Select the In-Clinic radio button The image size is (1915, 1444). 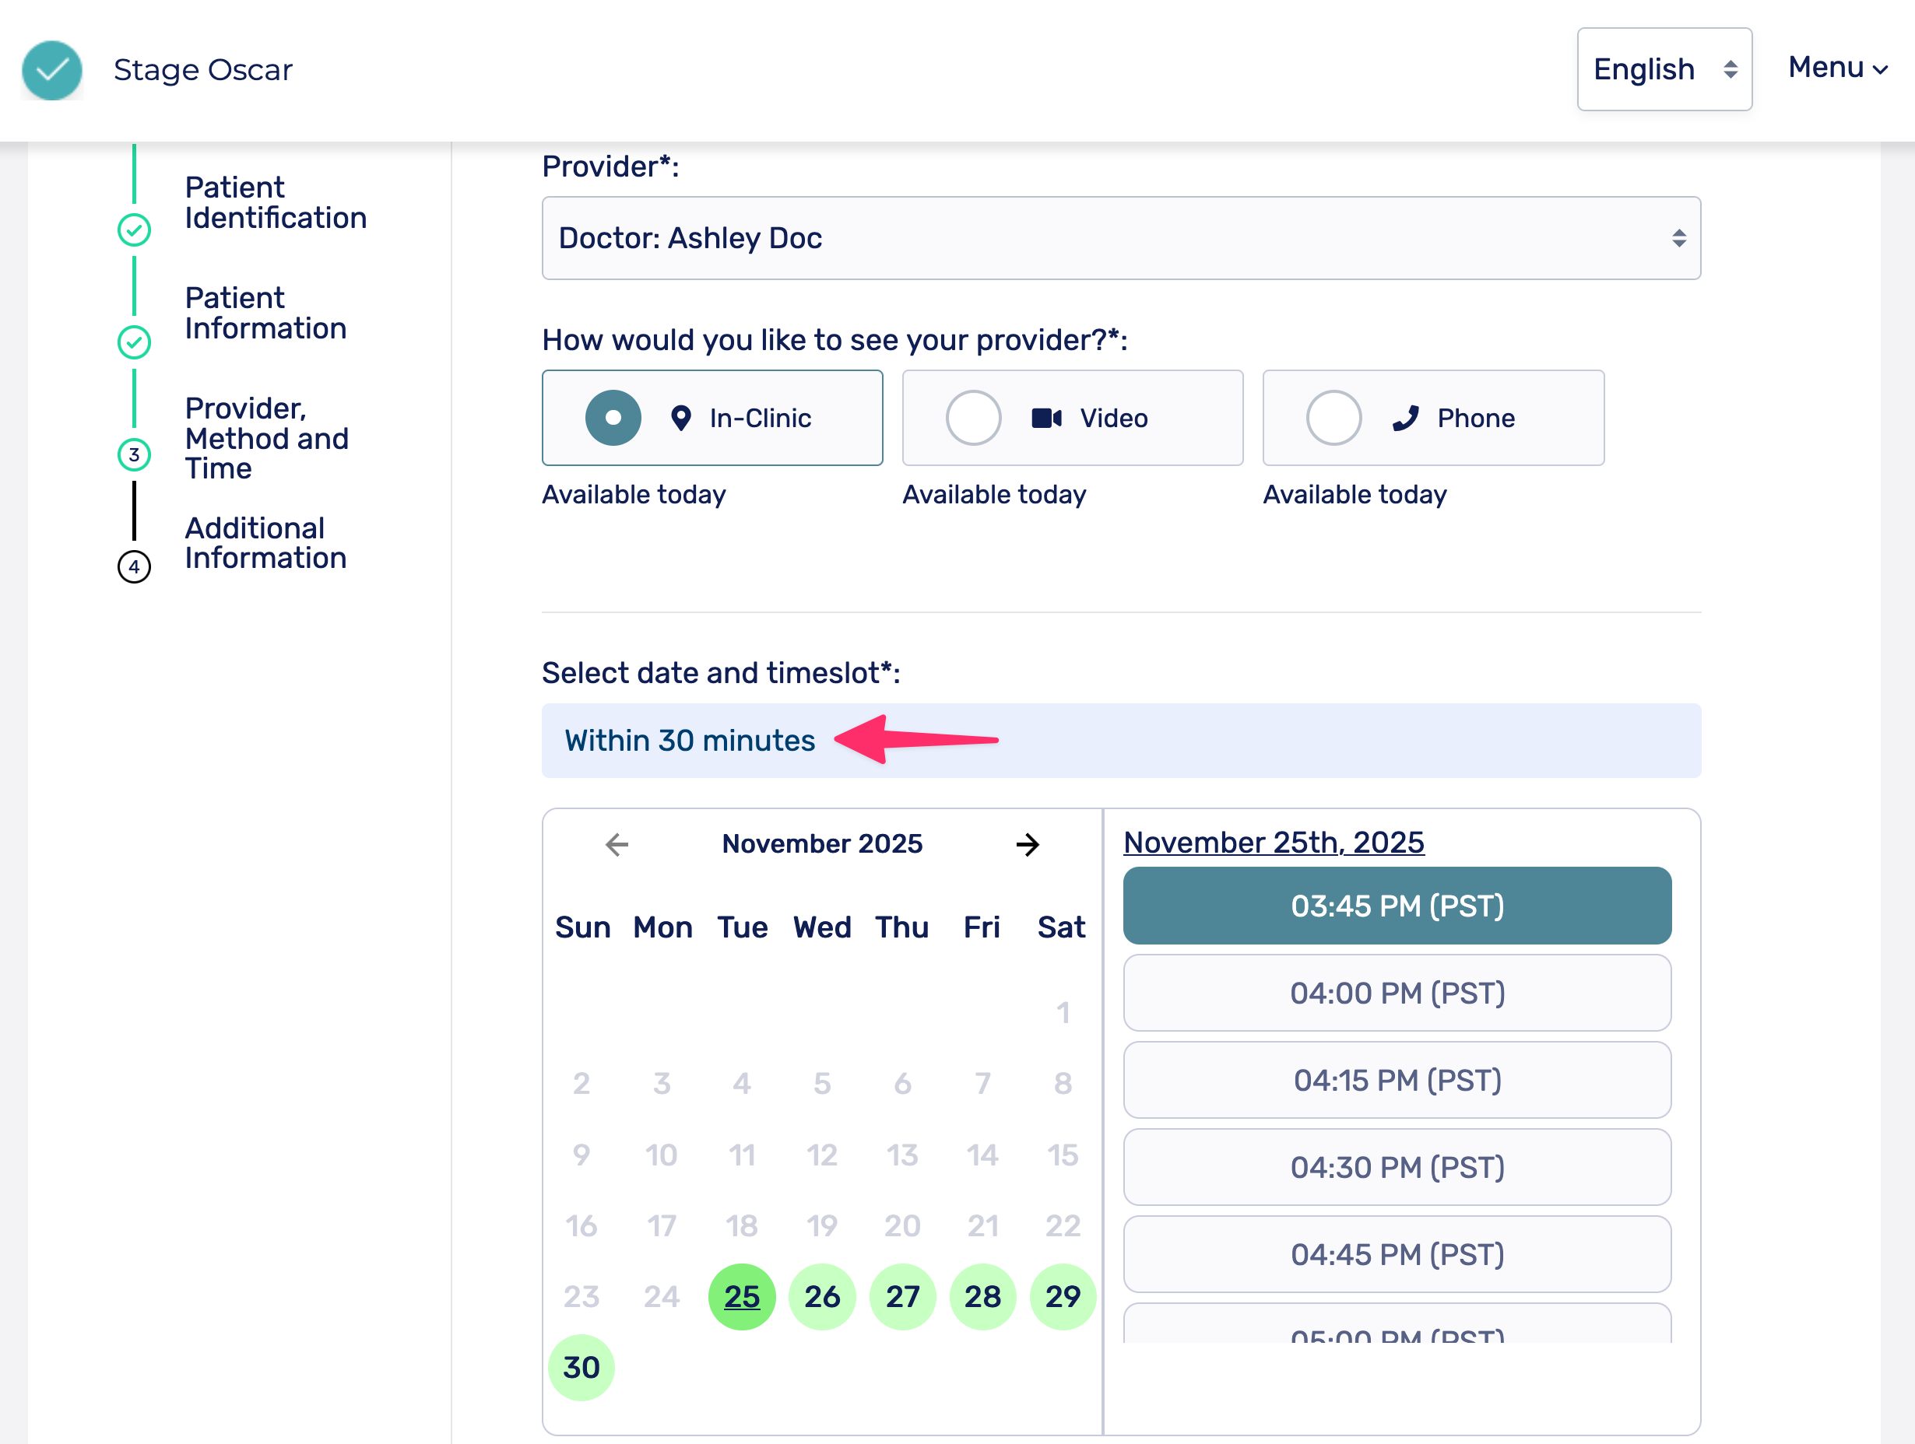613,419
